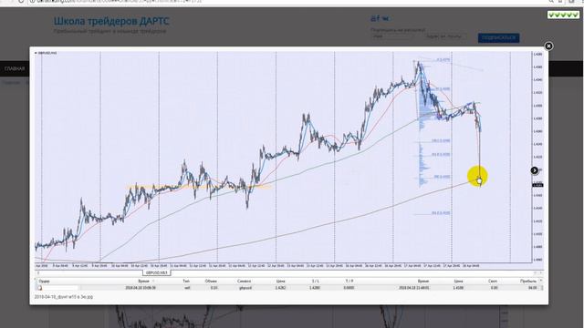Click the order row icon in trade table
The height and width of the screenshot is (328, 584).
[x=40, y=288]
